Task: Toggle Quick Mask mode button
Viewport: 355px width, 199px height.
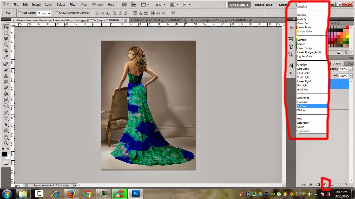Action: pyautogui.click(x=6, y=163)
